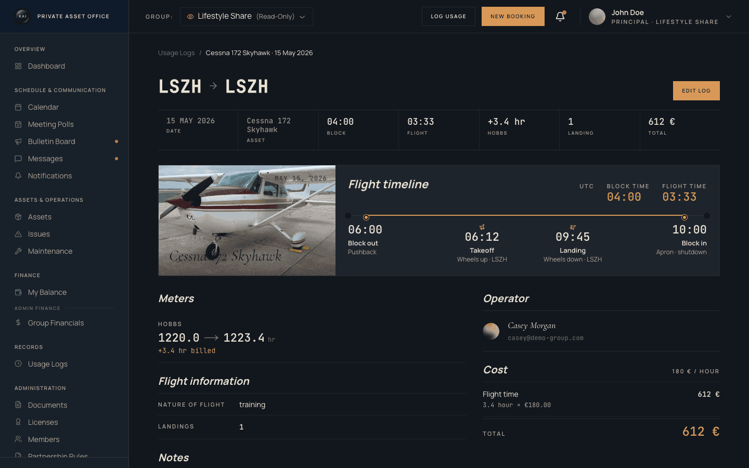Expand the Lifestyle Share group dropdown
This screenshot has height=468, width=749.
point(247,17)
